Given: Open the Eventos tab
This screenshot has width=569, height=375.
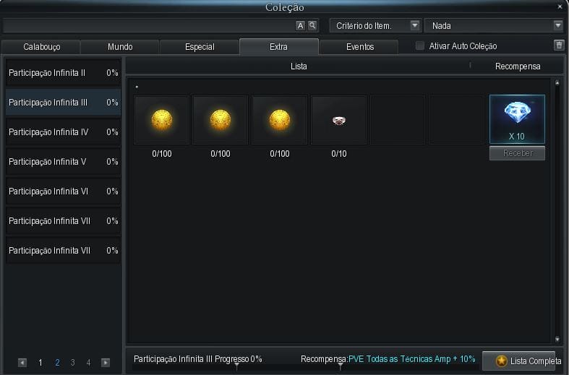Looking at the screenshot, I should [x=359, y=47].
